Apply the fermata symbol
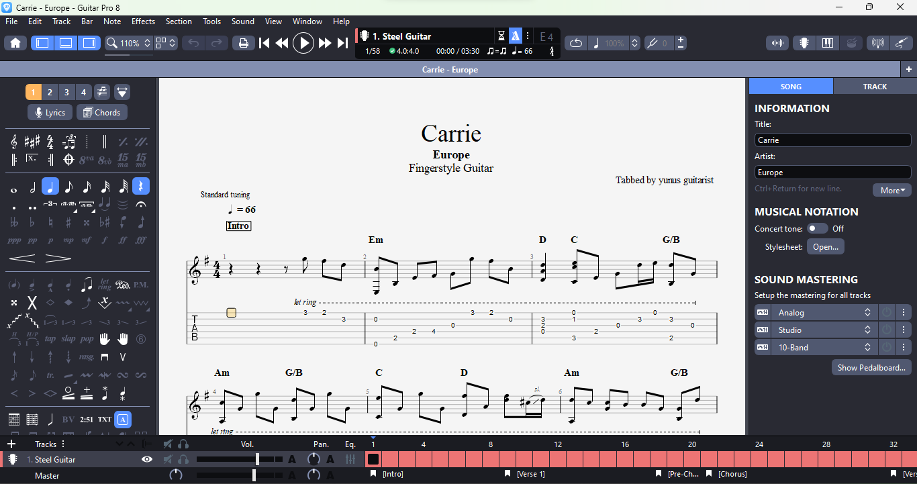Image resolution: width=917 pixels, height=484 pixels. tap(141, 204)
